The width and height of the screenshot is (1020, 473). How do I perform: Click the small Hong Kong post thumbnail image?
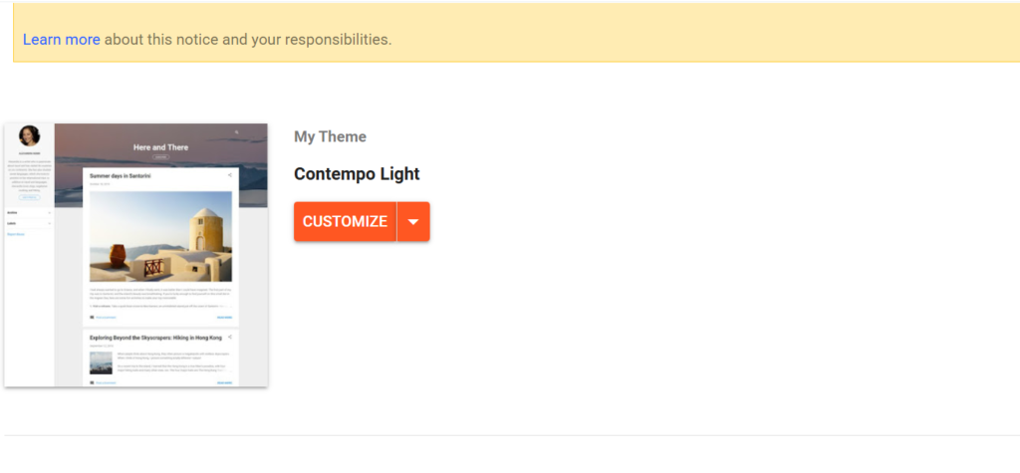click(x=101, y=363)
